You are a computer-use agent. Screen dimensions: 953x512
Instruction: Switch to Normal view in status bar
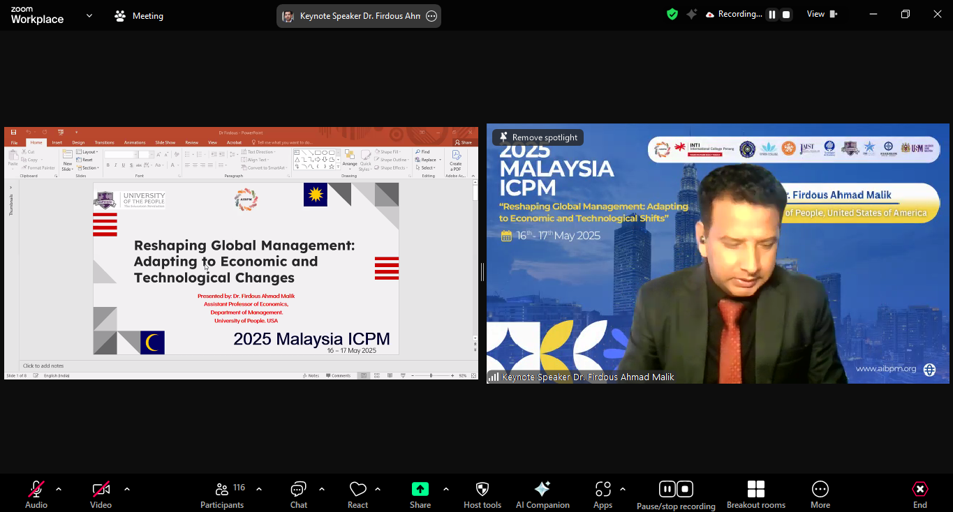pos(364,375)
